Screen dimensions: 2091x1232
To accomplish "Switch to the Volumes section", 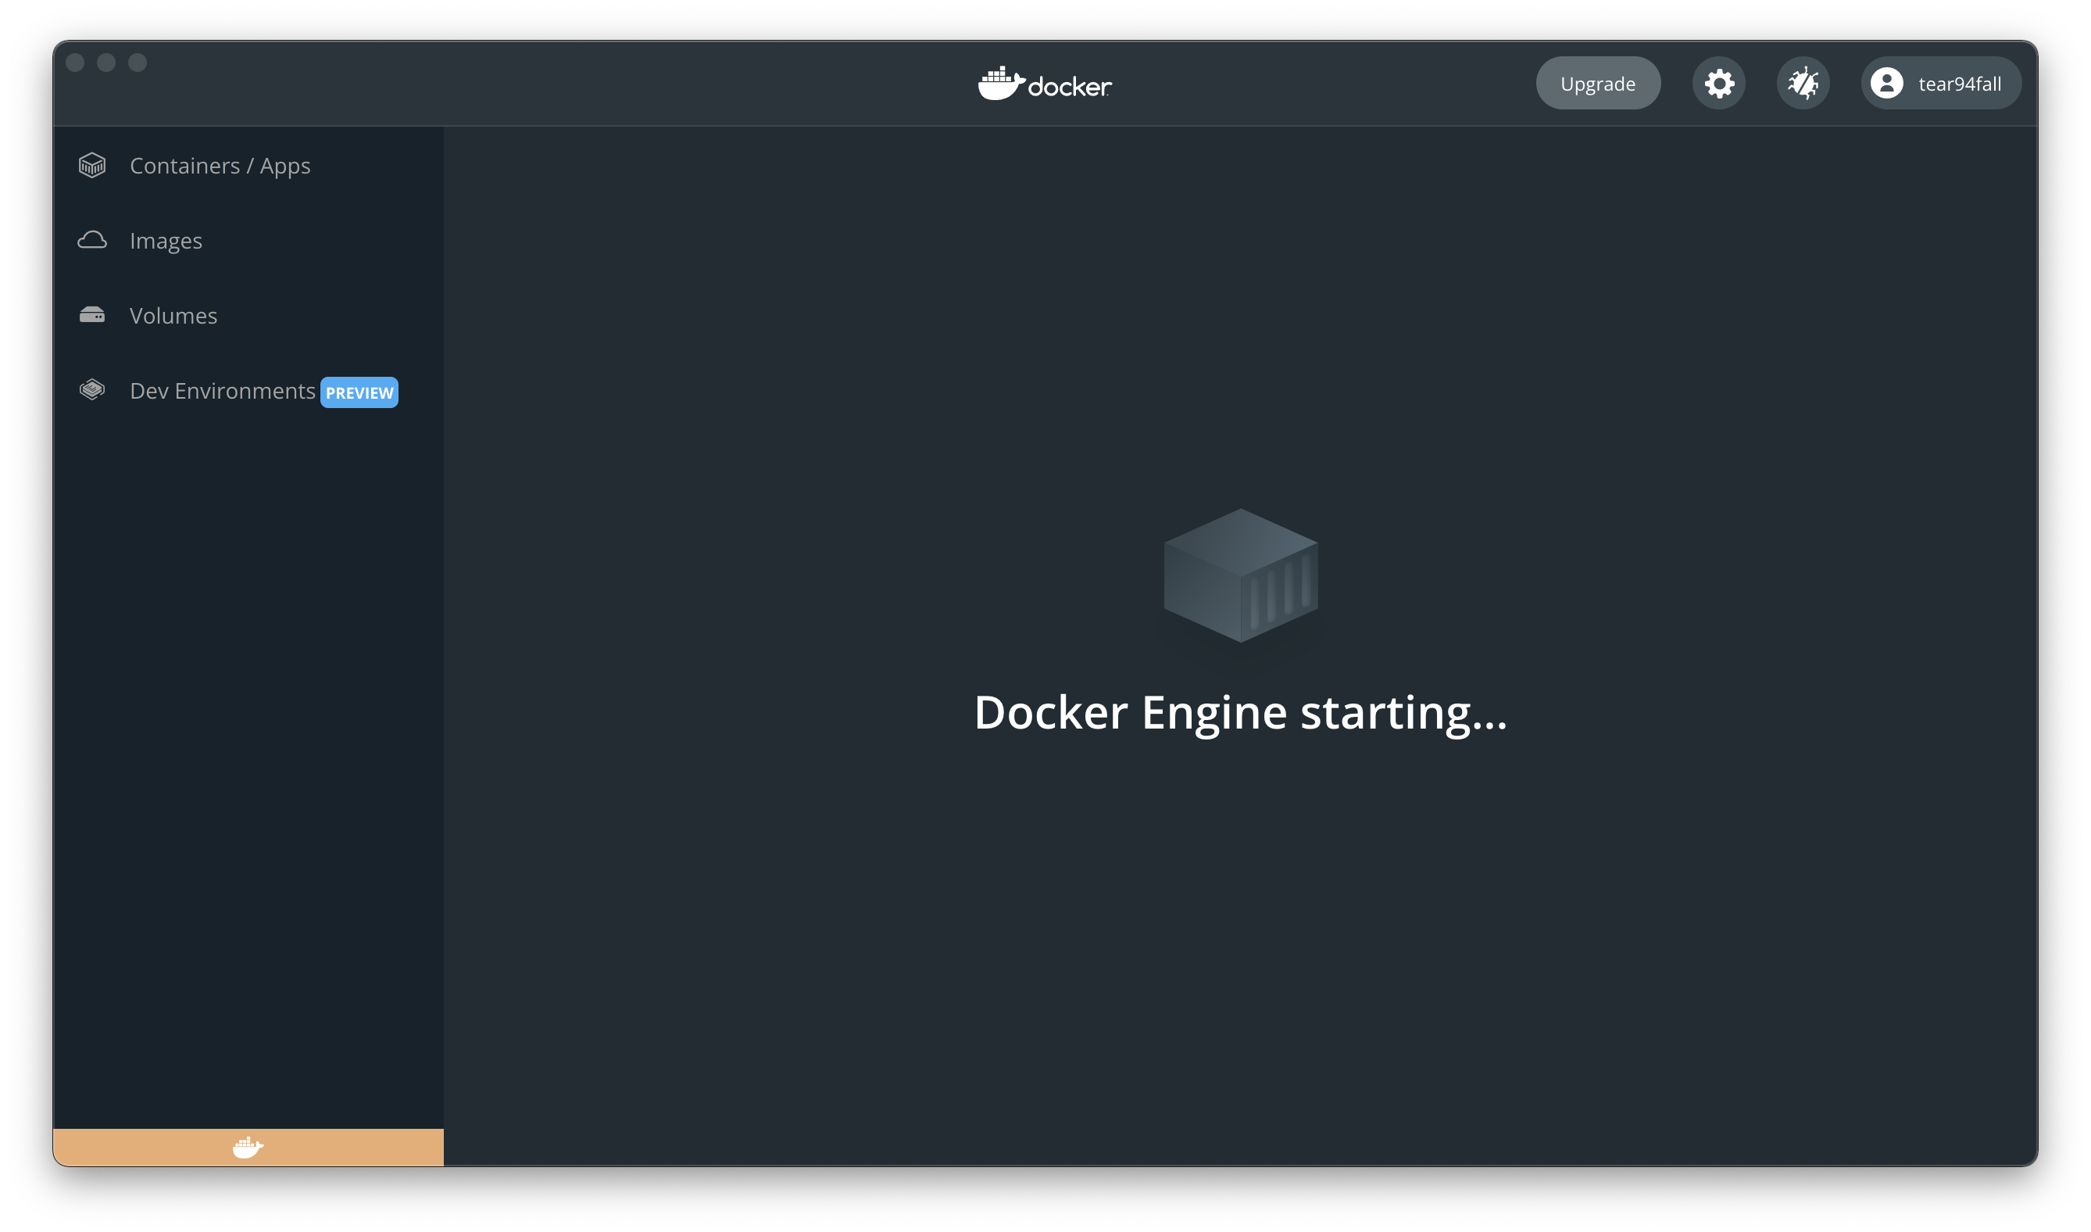I will point(173,317).
